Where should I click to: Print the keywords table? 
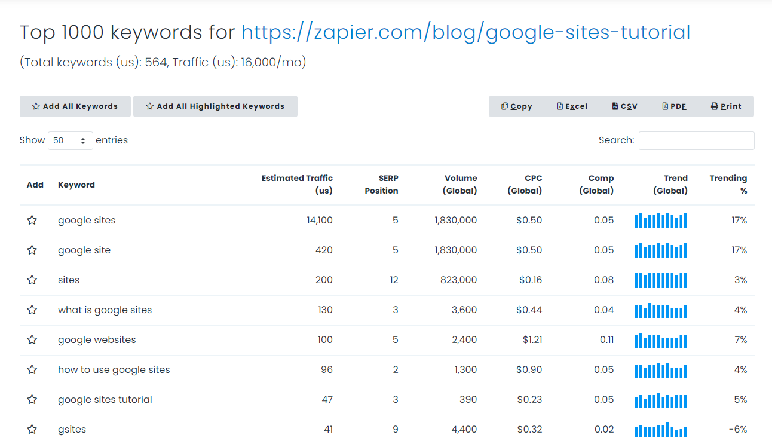[726, 106]
